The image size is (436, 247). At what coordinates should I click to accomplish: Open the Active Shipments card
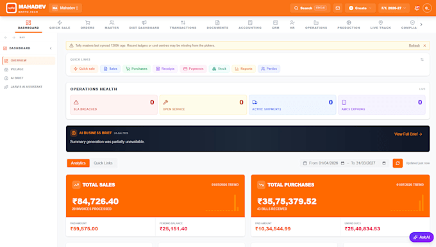292,105
